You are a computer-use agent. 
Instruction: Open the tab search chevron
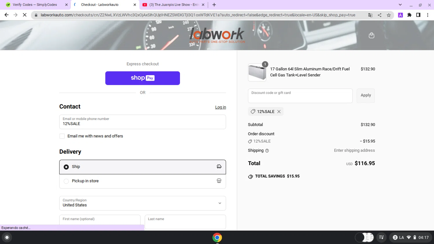[400, 5]
